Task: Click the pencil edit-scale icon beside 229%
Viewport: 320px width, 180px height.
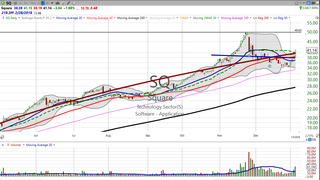Action: pyautogui.click(x=317, y=136)
